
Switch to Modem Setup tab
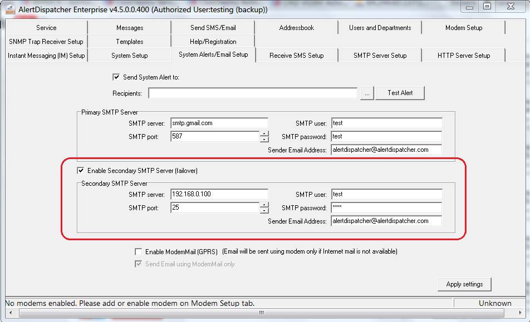[x=464, y=28]
